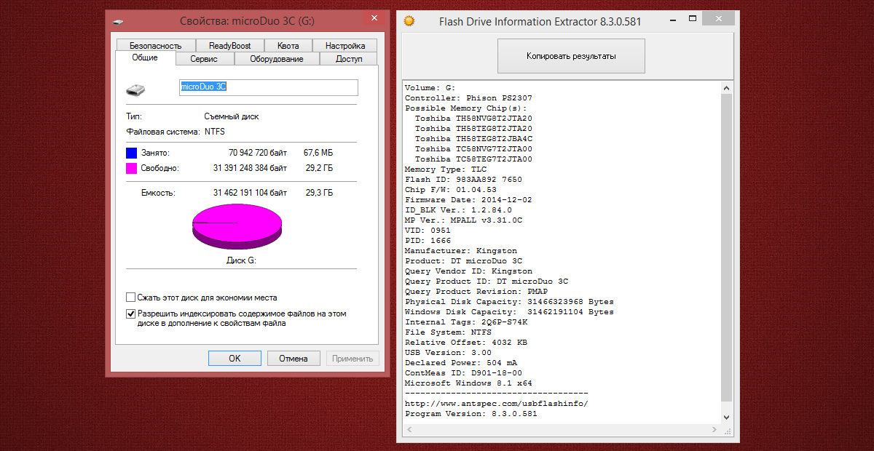874x451 pixels.
Task: Enable Сжать этот диск checkbox
Action: 131,298
